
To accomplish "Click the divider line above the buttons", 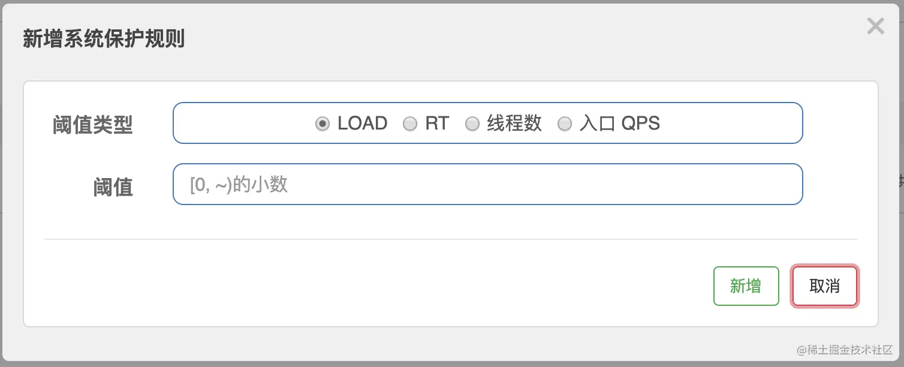I will pos(450,239).
